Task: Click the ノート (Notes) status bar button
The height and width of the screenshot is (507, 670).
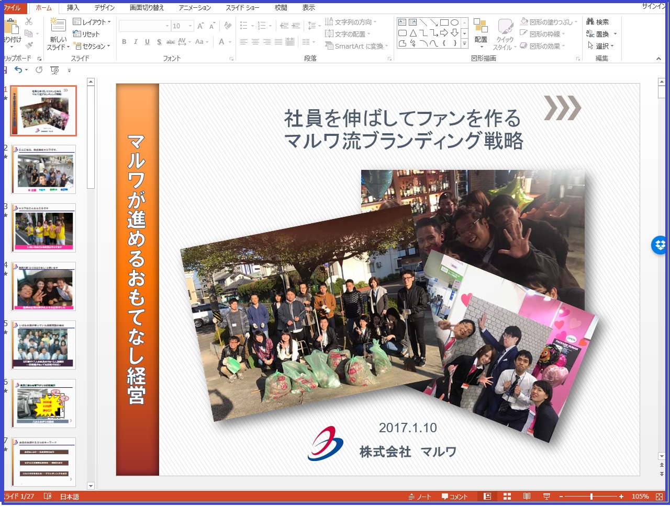Action: coord(420,497)
